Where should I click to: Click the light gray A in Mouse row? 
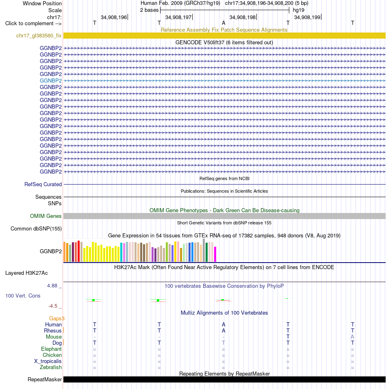[352, 337]
